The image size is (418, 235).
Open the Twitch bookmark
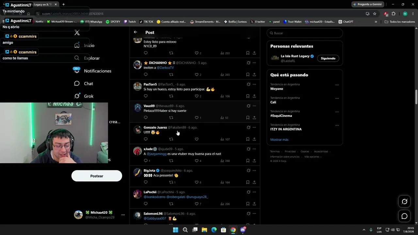tap(130, 22)
